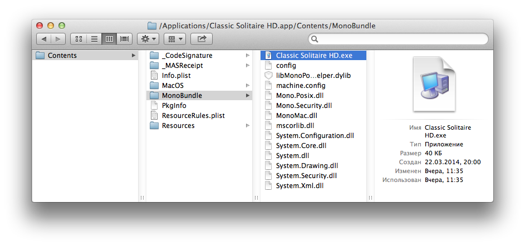Focus the Finder search field
Image resolution: width=525 pixels, height=246 pixels.
pos(398,39)
